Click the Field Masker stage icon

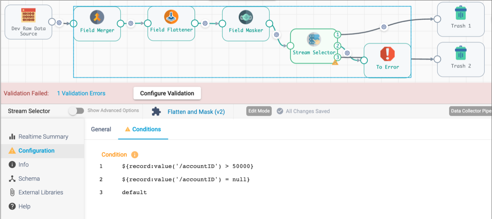(246, 17)
